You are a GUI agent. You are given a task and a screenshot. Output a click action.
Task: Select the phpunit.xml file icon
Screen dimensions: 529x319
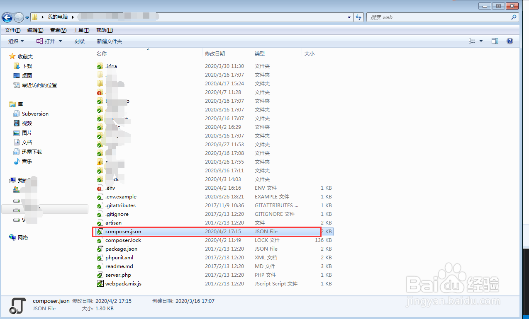coord(100,258)
